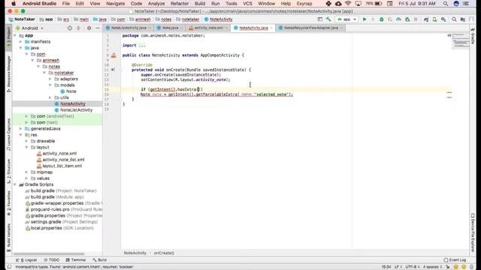Open SDK Manager icon
481x270 pixels.
443,19
